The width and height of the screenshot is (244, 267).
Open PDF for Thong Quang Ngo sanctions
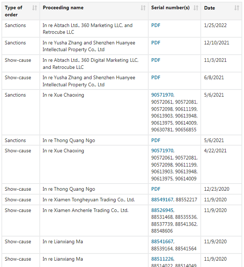click(156, 141)
